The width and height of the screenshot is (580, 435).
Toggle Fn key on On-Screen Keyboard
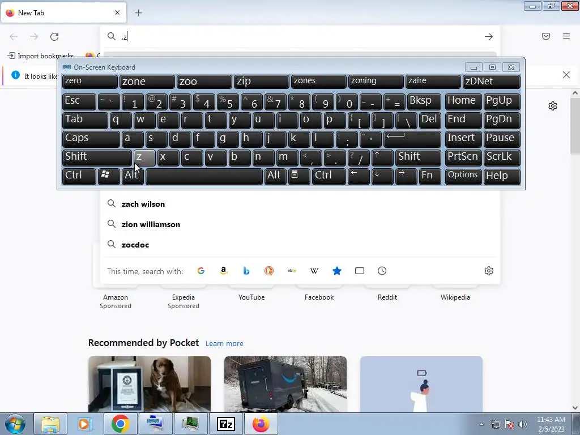point(430,176)
